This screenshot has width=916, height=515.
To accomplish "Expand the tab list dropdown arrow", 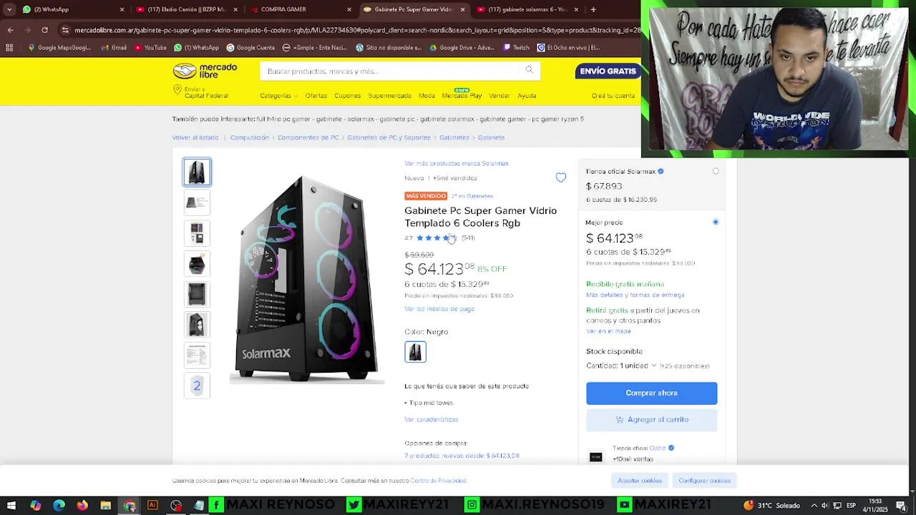I will pos(9,9).
